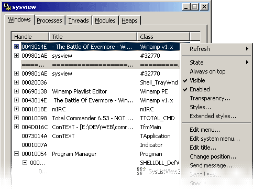This screenshot has height=189, width=253.
Task: Click handle 00690138
Action: (x=34, y=91)
